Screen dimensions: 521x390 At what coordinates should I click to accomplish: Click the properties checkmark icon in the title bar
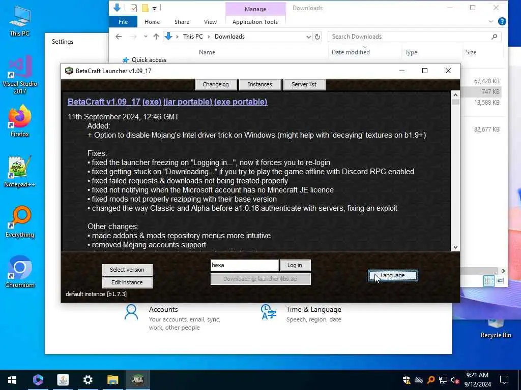134,8
